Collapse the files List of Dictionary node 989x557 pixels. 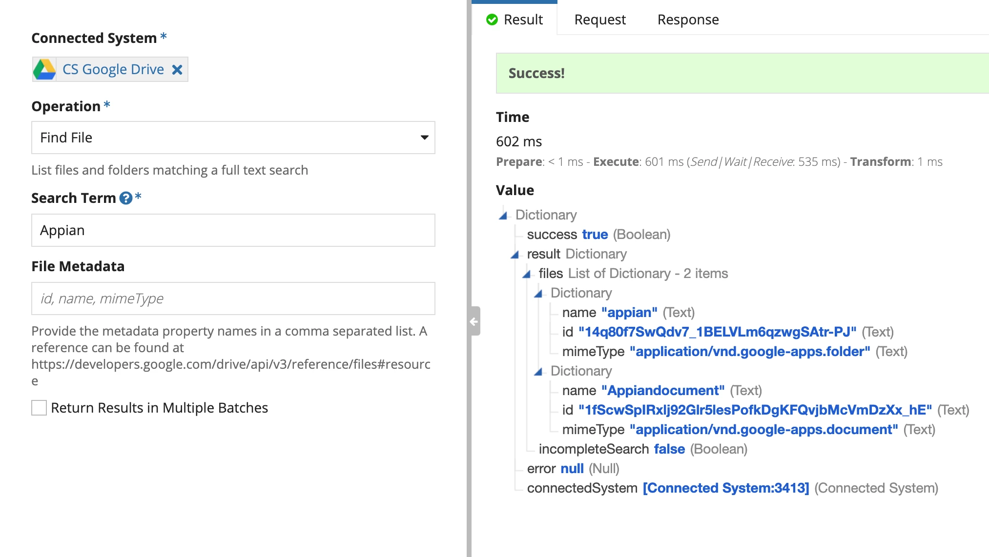click(527, 274)
